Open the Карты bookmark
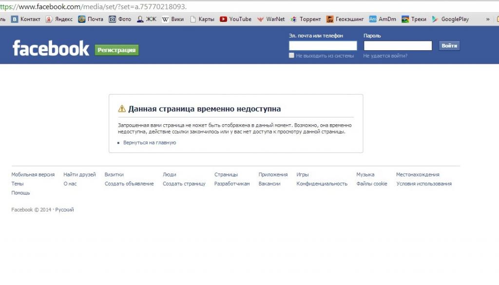Viewport: 499px width, 285px height. coord(202,19)
